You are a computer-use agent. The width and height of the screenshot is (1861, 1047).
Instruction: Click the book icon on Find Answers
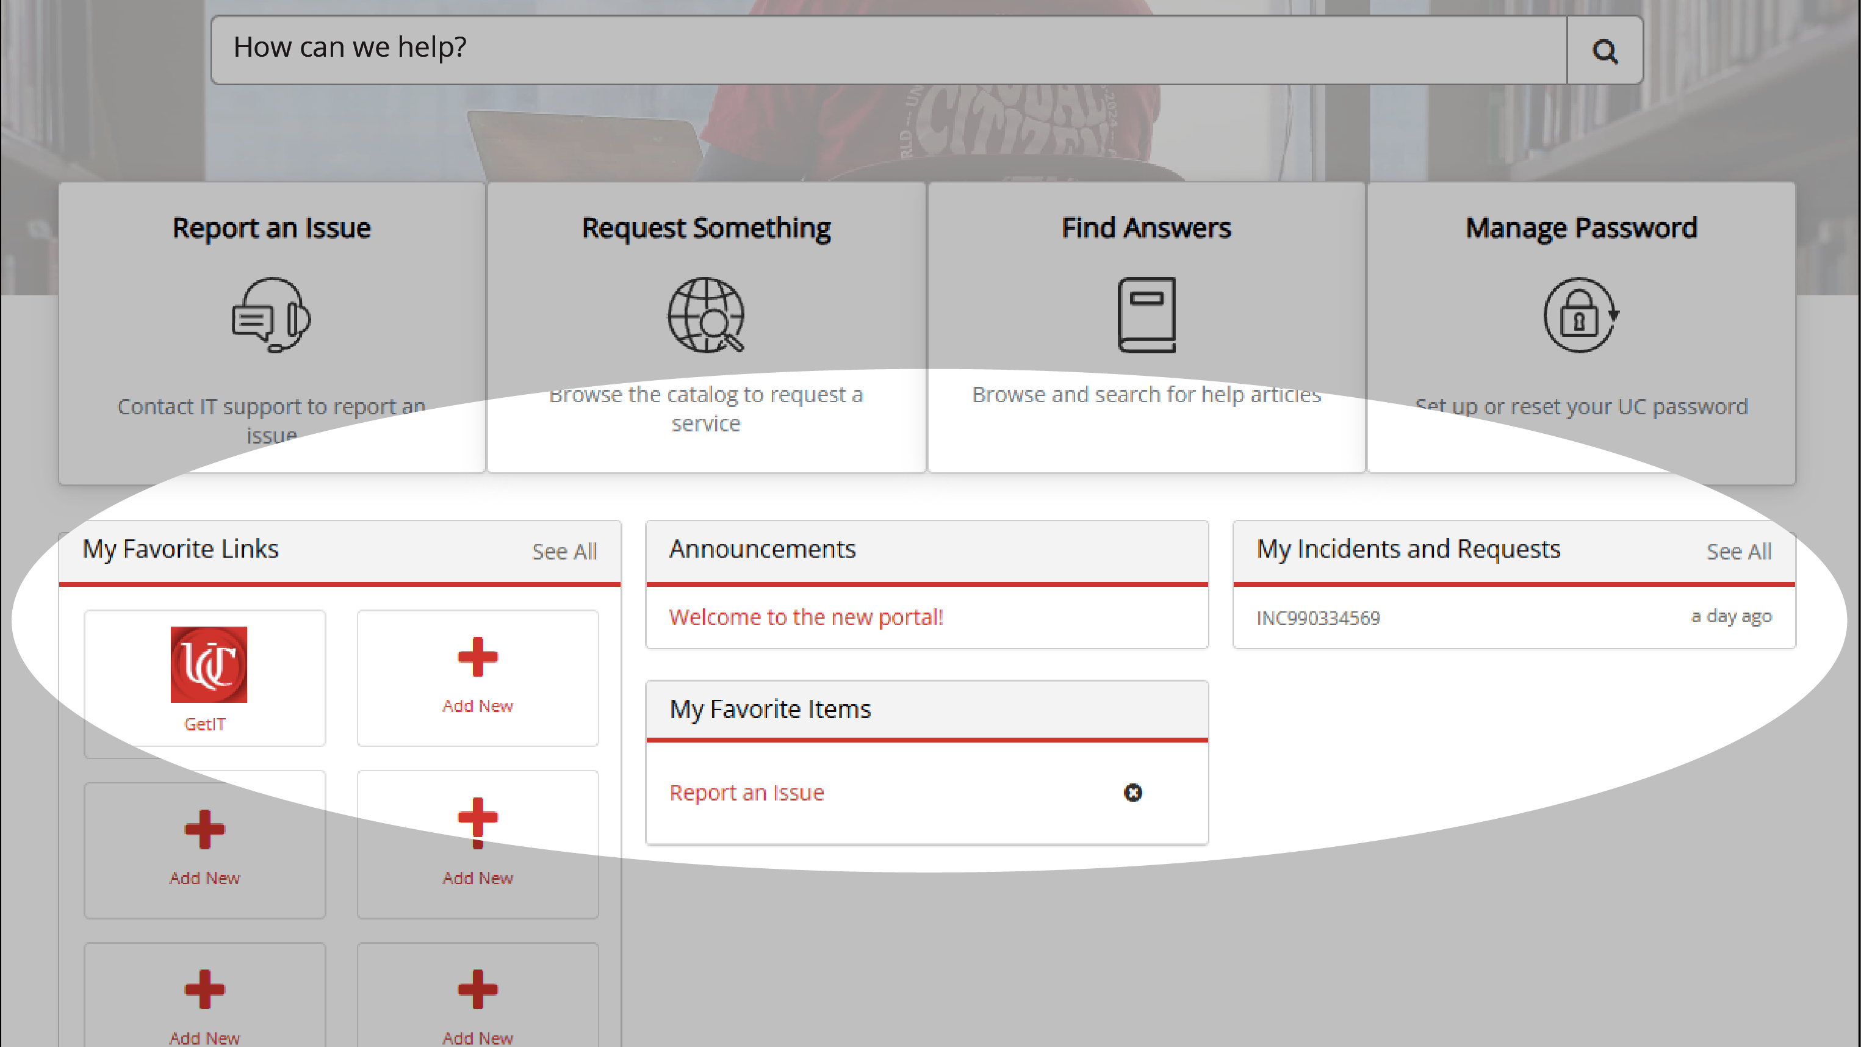pyautogui.click(x=1146, y=316)
